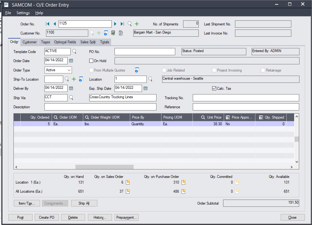Toggle the Calc. Tax checkbox

(x=214, y=88)
